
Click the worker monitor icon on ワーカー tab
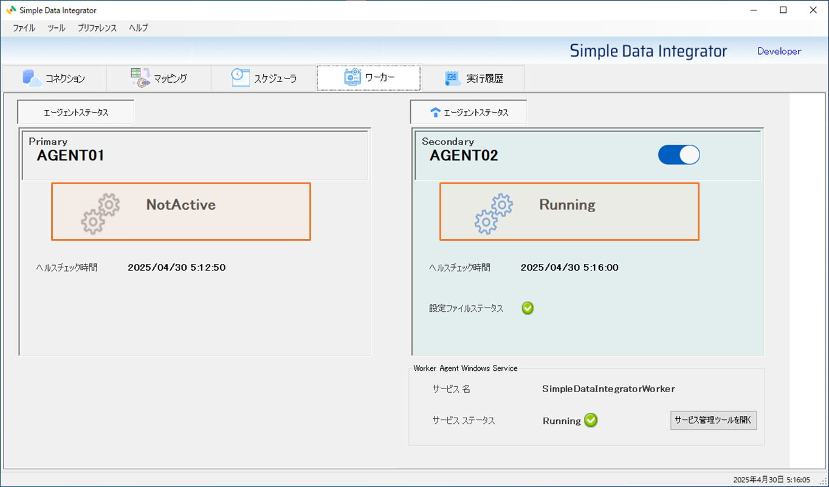tap(352, 77)
